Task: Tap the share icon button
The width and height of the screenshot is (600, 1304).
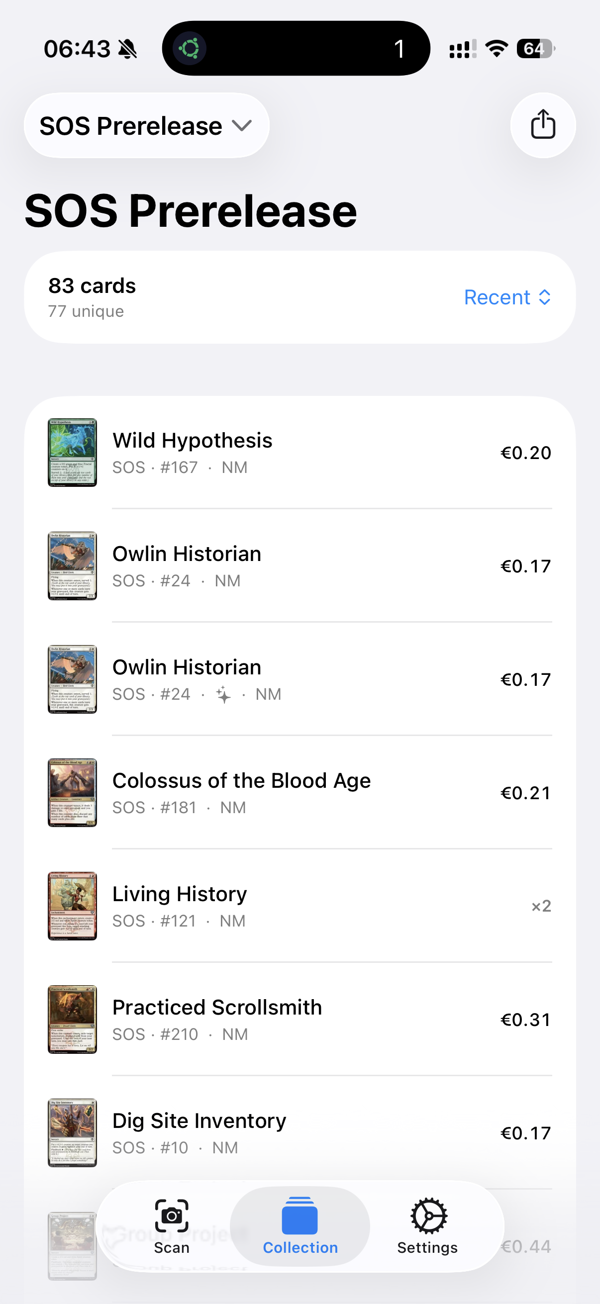Action: [543, 125]
